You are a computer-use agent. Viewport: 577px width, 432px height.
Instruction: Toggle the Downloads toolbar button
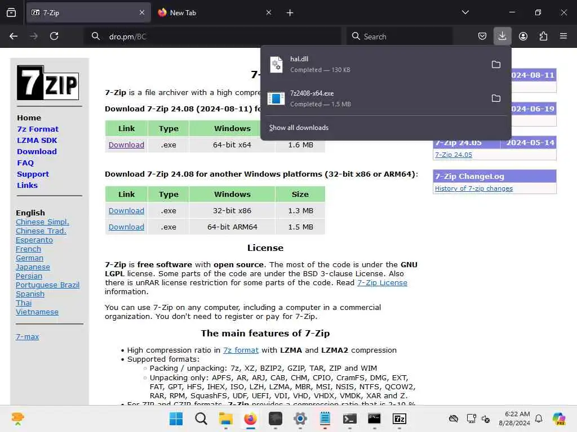502,36
